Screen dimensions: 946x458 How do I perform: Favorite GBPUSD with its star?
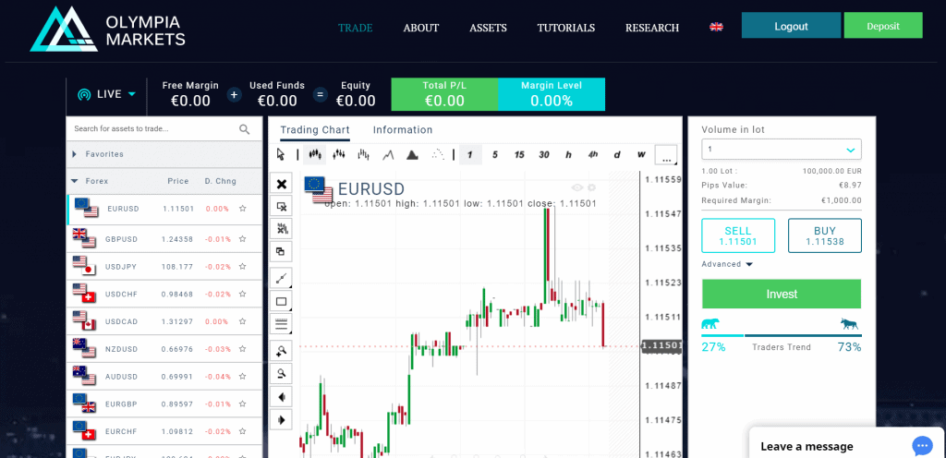(243, 238)
